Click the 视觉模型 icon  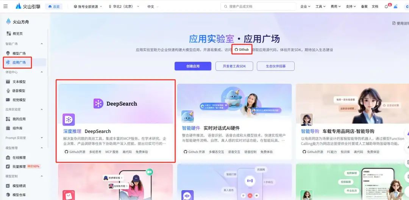[8, 100]
